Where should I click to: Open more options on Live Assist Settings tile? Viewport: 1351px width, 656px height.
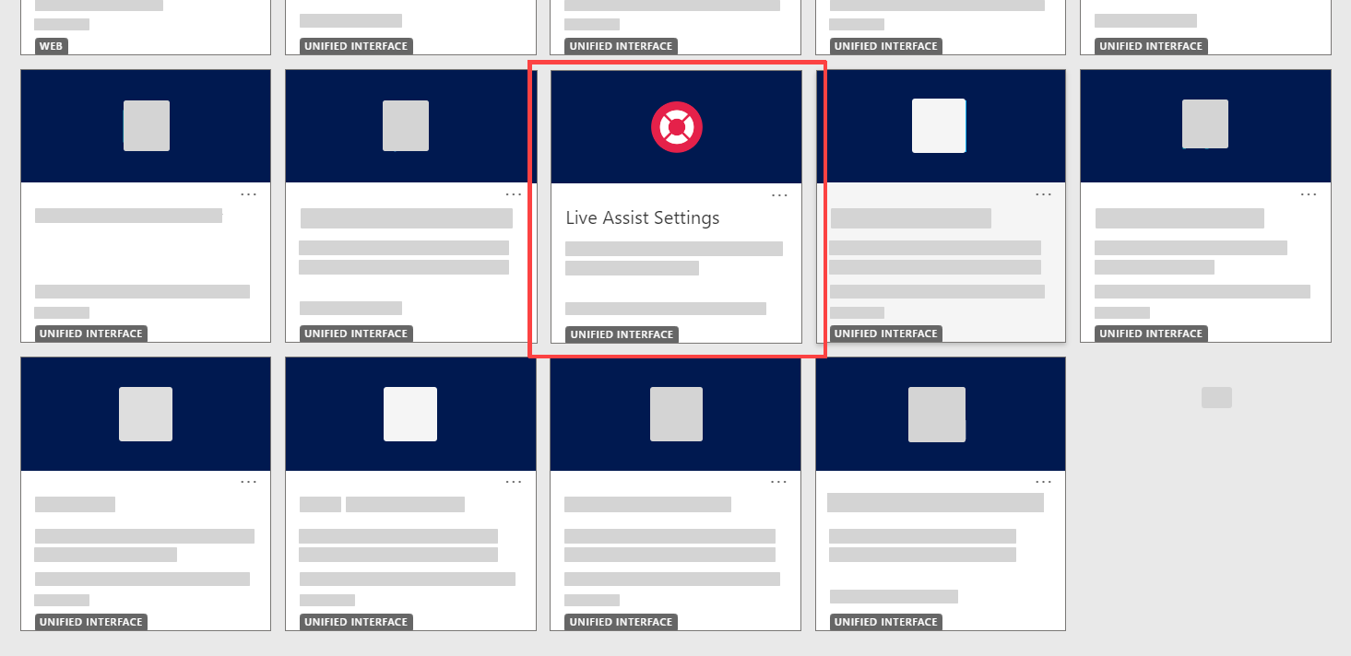point(779,195)
